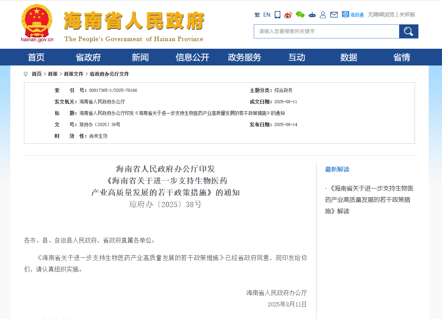The image size is (442, 319).
Task: Select index number 00817365-1/2025-78166
Action: click(x=113, y=90)
